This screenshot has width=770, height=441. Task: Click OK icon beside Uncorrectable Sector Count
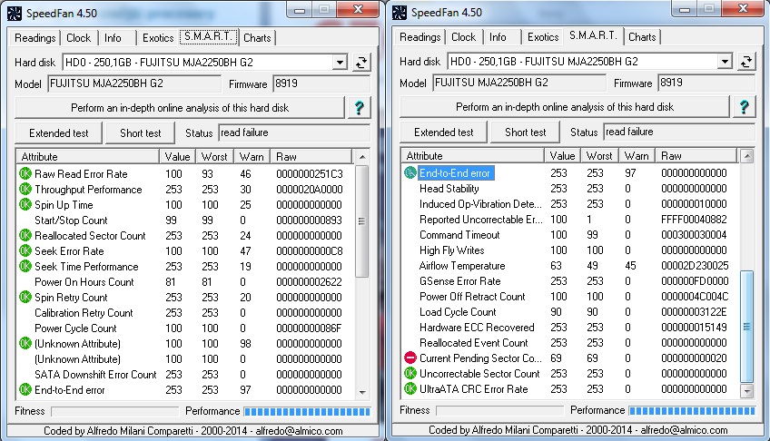410,373
